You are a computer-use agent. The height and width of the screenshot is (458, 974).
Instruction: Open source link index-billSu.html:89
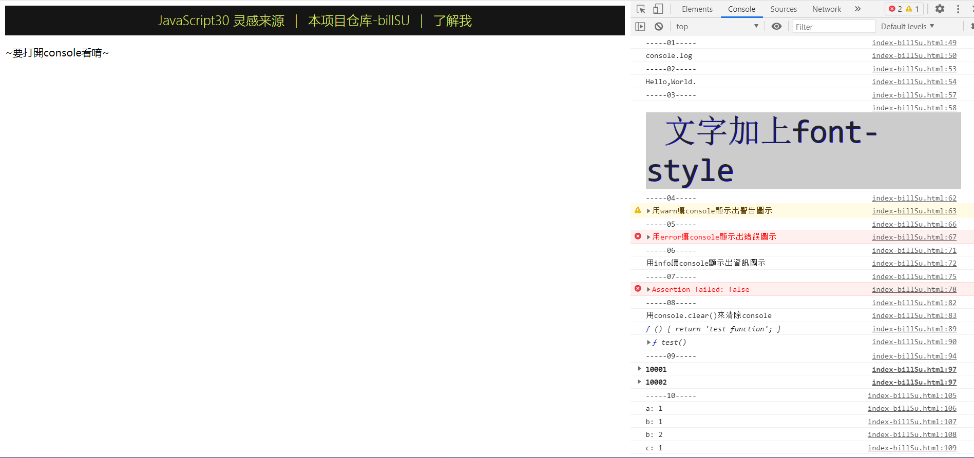[914, 329]
